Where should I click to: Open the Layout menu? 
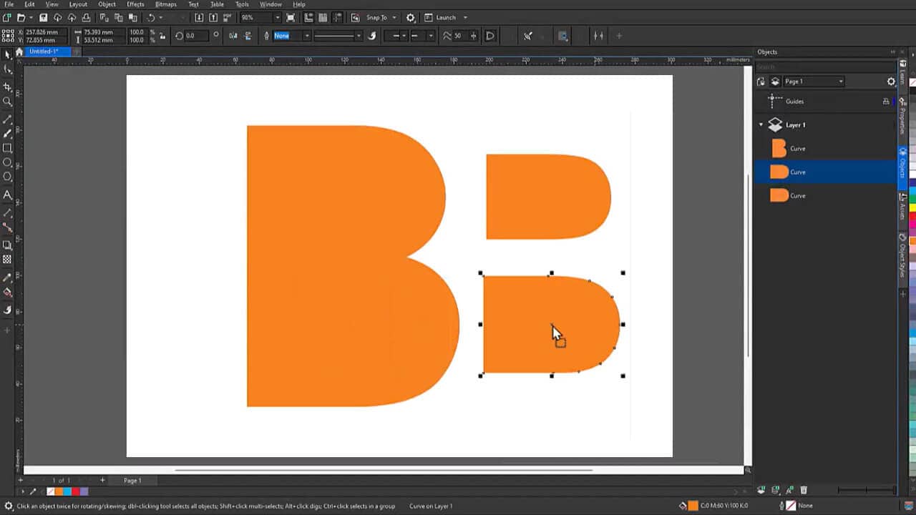[78, 4]
